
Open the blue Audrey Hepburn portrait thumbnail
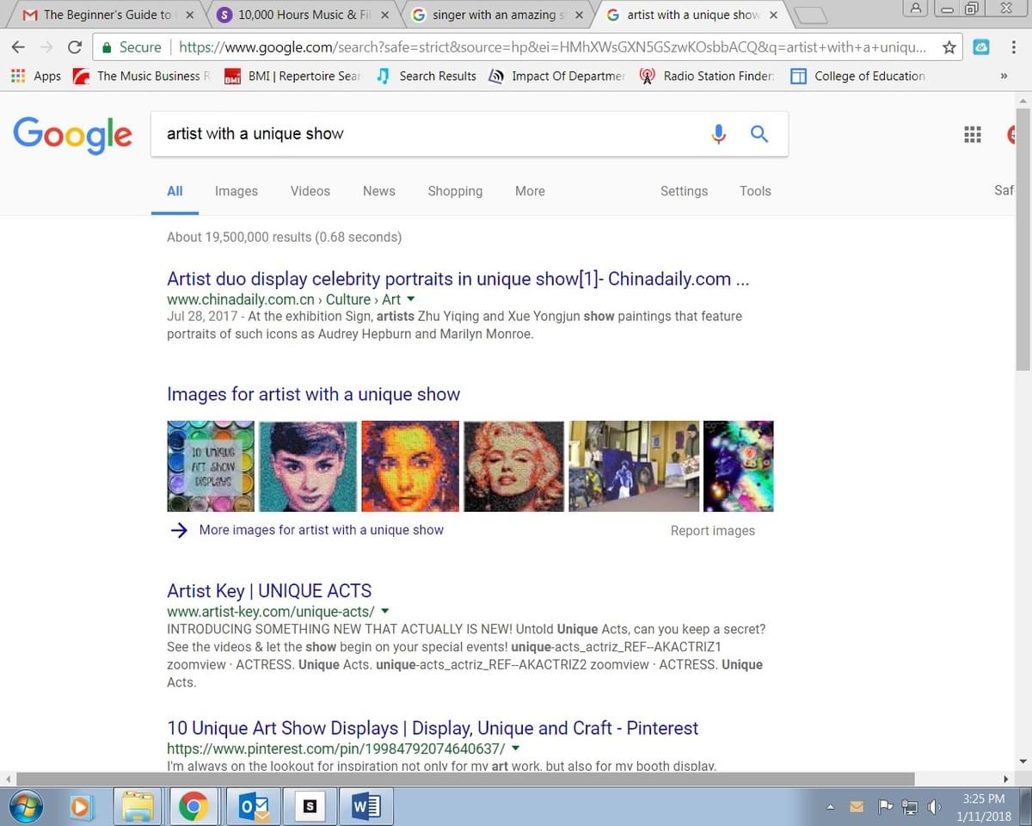tap(308, 466)
